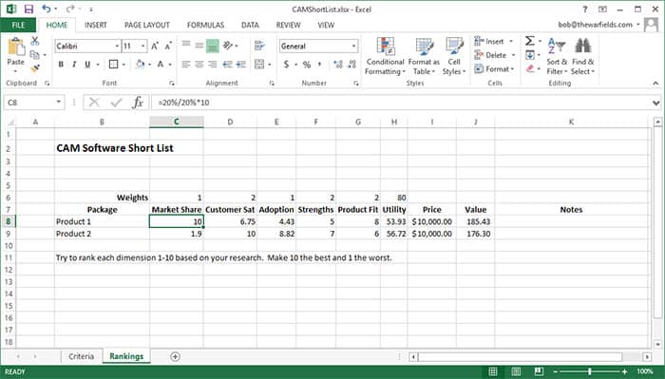Screen dimensions: 665x379
Task: Click the AutoSum sigma icon
Action: [x=530, y=41]
